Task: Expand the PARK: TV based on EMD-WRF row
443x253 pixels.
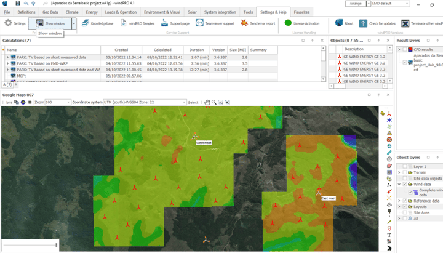Action: pyautogui.click(x=7, y=63)
